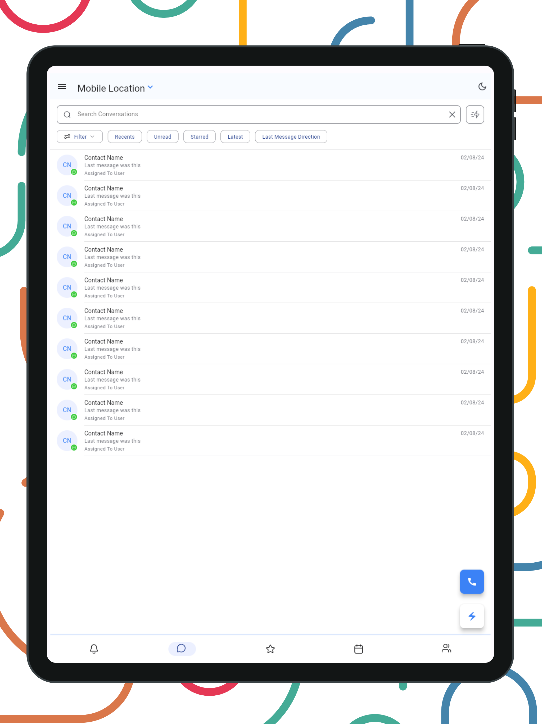Open the hamburger menu

(62, 87)
